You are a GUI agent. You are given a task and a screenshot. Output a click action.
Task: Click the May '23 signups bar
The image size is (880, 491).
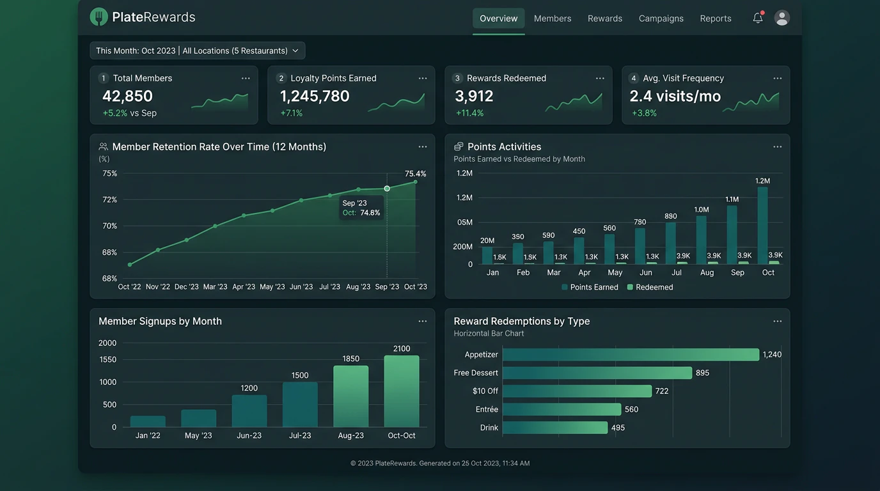(199, 418)
